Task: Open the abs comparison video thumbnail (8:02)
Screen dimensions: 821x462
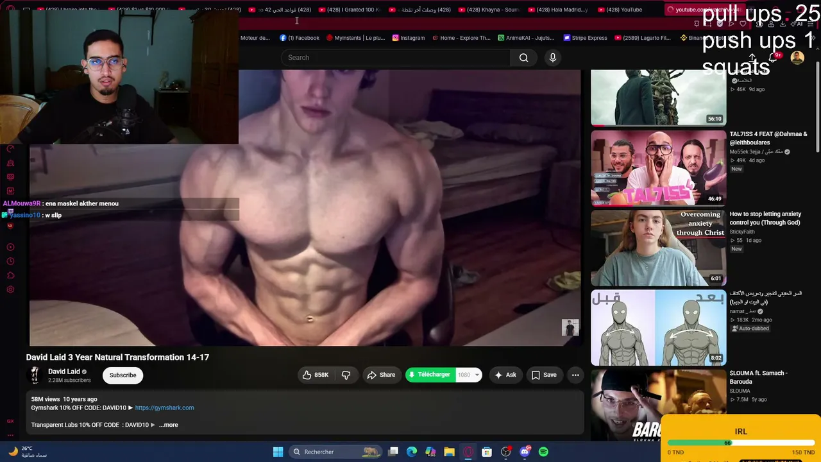Action: coord(659,327)
